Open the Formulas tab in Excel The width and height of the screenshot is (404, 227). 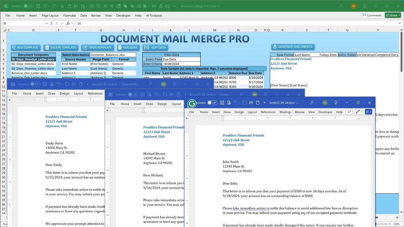pyautogui.click(x=69, y=15)
